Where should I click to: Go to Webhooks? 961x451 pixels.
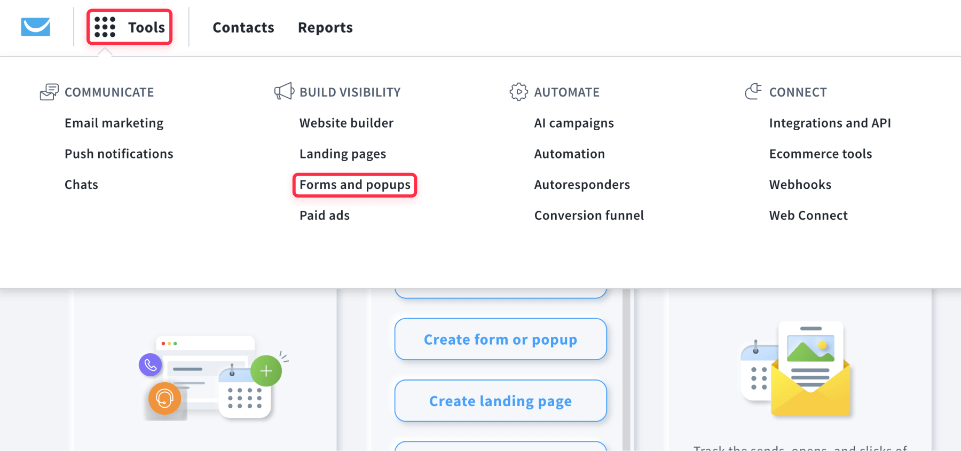(x=800, y=185)
